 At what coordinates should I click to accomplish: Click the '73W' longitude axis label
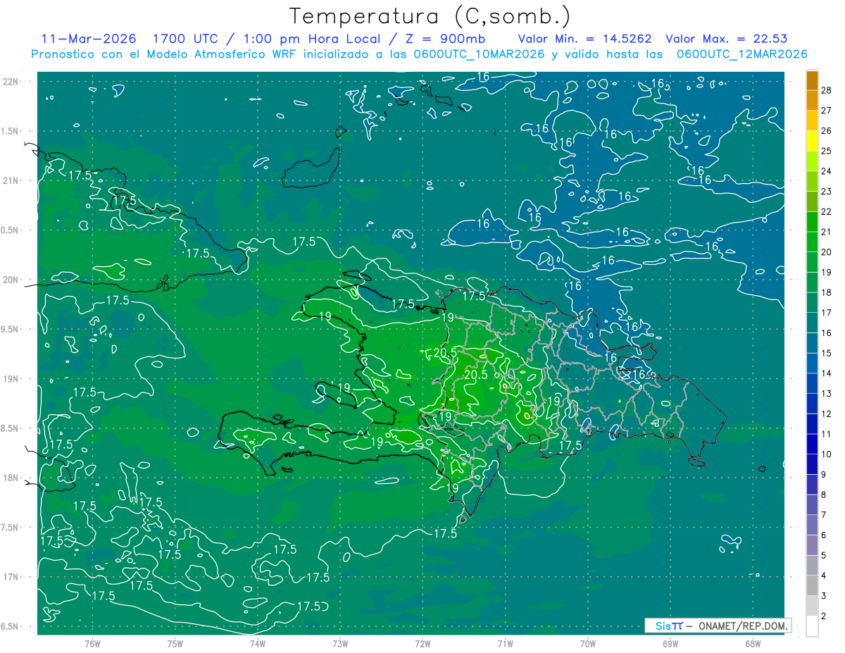340,643
